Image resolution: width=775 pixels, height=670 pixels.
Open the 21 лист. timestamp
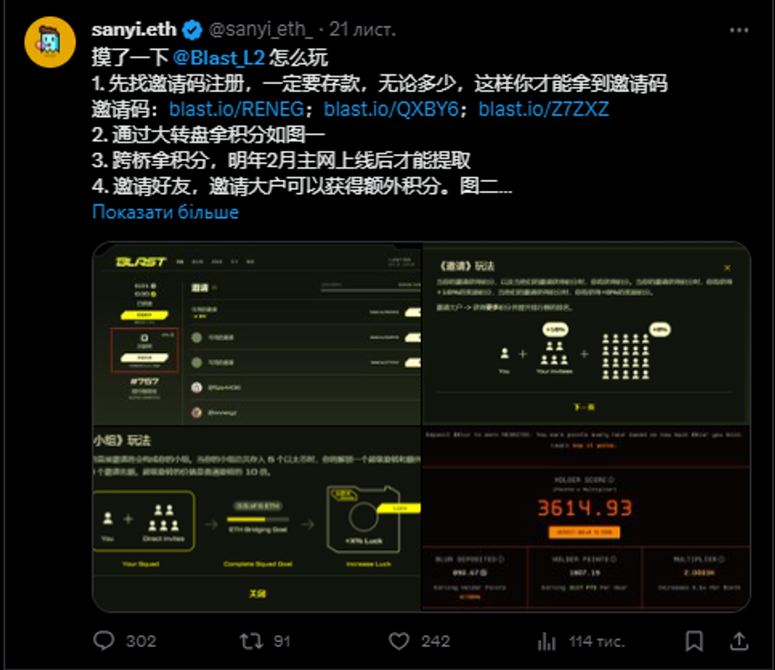[x=363, y=30]
